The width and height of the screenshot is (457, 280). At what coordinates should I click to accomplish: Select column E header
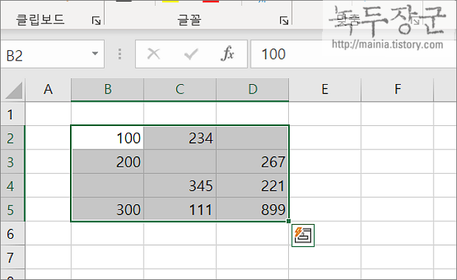click(x=325, y=89)
